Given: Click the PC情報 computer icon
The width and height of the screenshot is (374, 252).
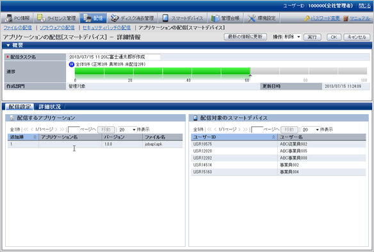Looking at the screenshot, I should [x=8, y=18].
